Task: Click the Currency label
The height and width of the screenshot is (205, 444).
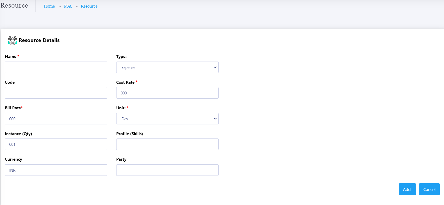Action: pos(13,159)
